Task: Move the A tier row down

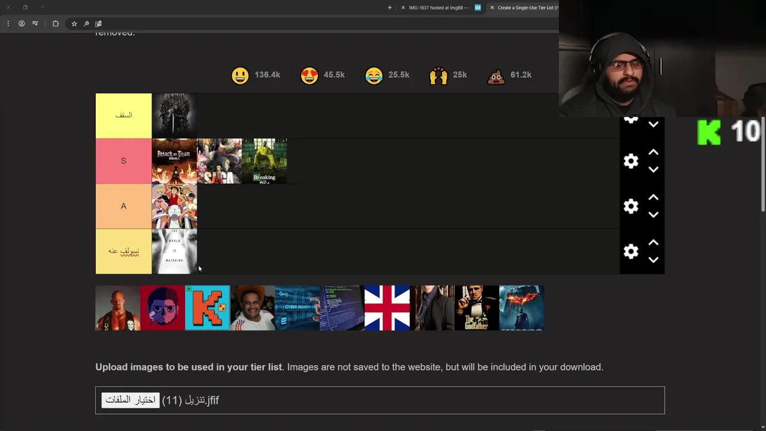Action: coord(653,215)
